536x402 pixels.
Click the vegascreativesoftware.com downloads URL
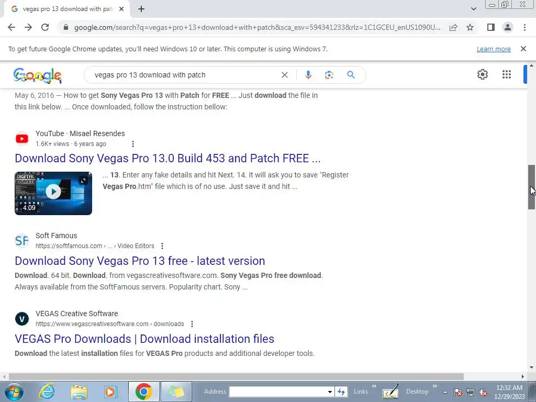click(x=110, y=323)
